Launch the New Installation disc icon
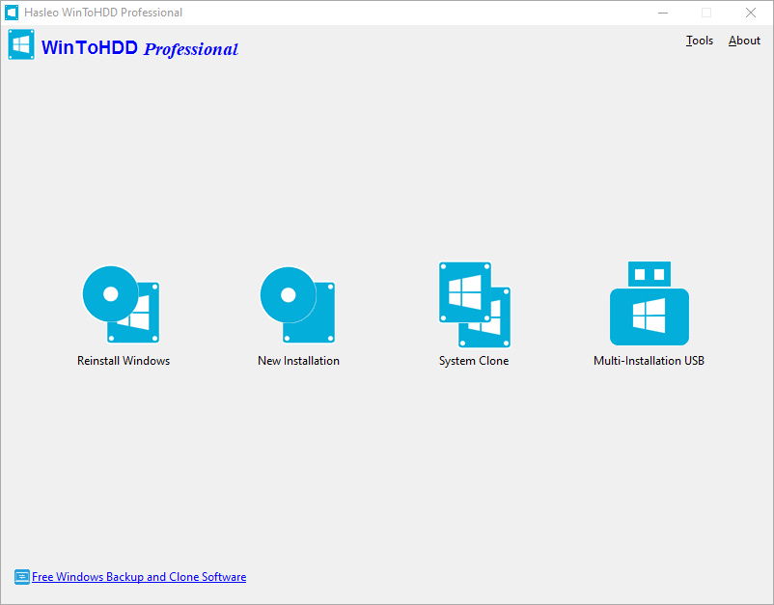Viewport: 774px width, 605px height. [297, 305]
